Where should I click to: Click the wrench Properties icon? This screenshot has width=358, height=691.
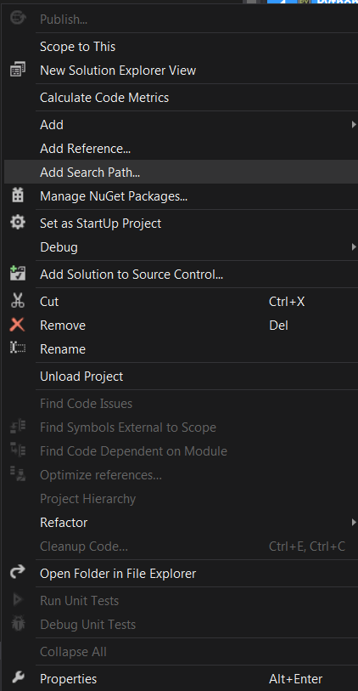point(18,677)
